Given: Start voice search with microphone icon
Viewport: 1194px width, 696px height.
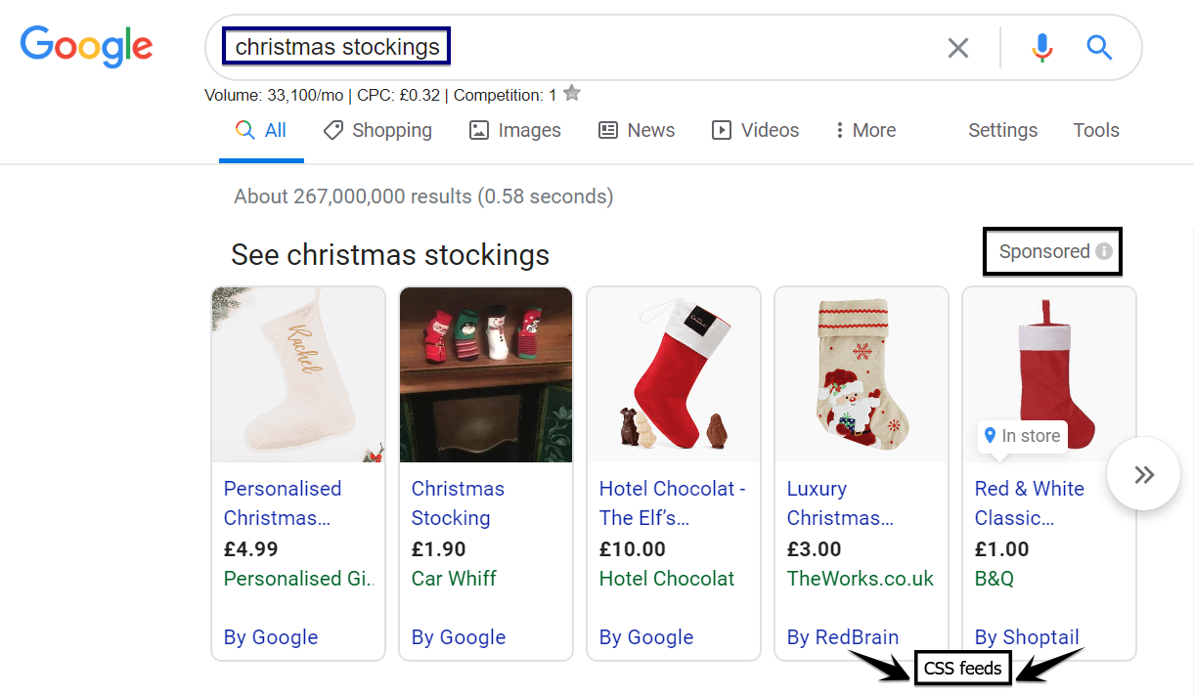Looking at the screenshot, I should [x=1042, y=48].
